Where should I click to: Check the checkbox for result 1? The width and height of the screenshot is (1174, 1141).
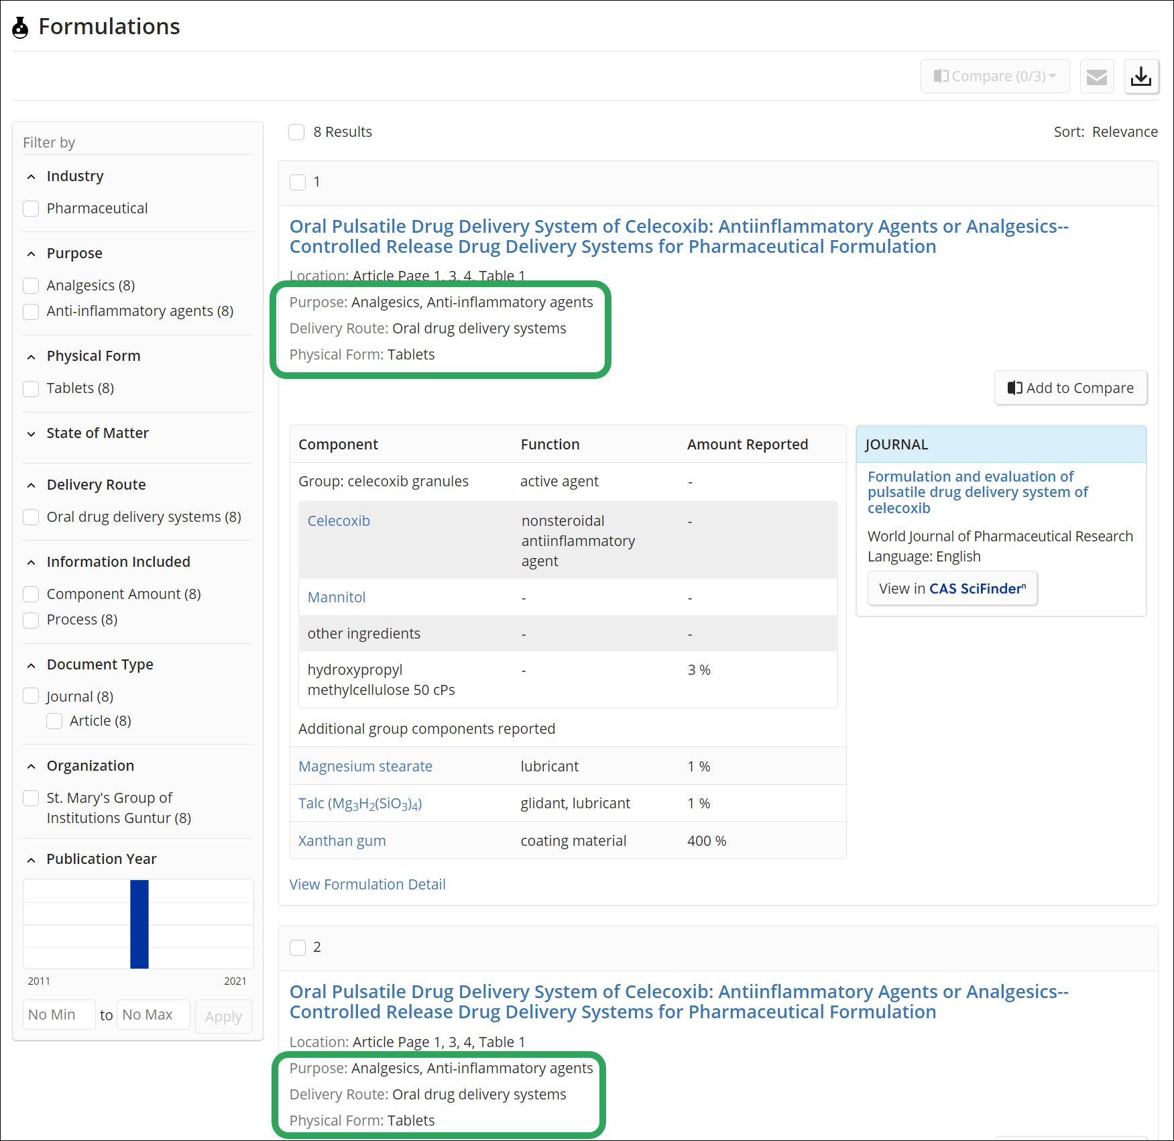[x=298, y=182]
